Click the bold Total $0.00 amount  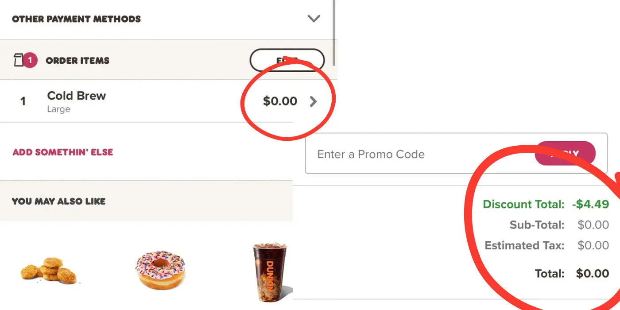tap(592, 273)
